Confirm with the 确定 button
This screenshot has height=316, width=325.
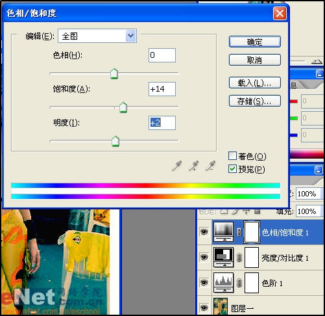click(255, 42)
